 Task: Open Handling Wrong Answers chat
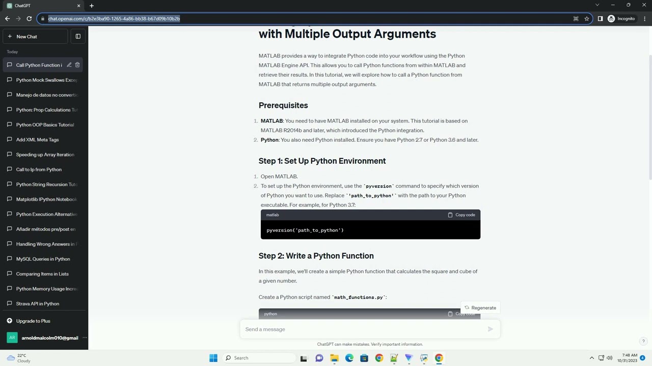pos(44,244)
